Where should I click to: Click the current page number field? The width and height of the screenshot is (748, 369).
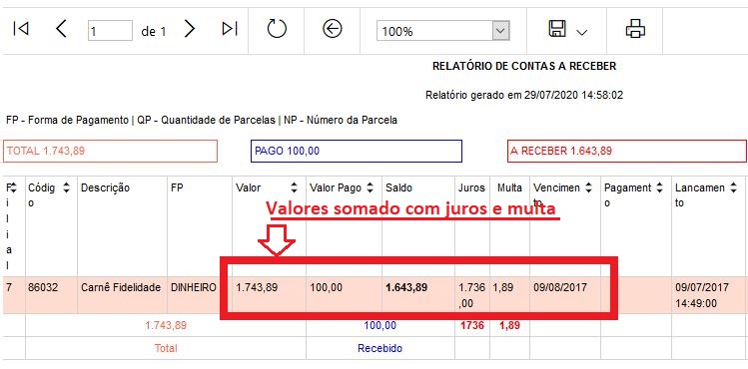pos(110,31)
